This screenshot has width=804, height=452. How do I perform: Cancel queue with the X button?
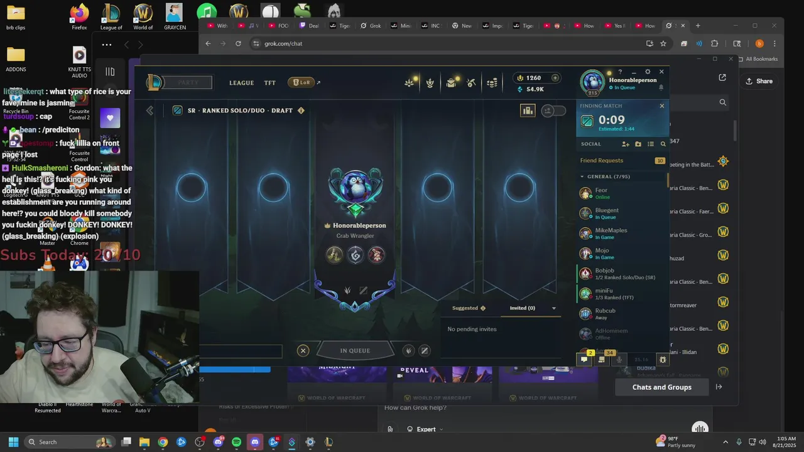303,351
